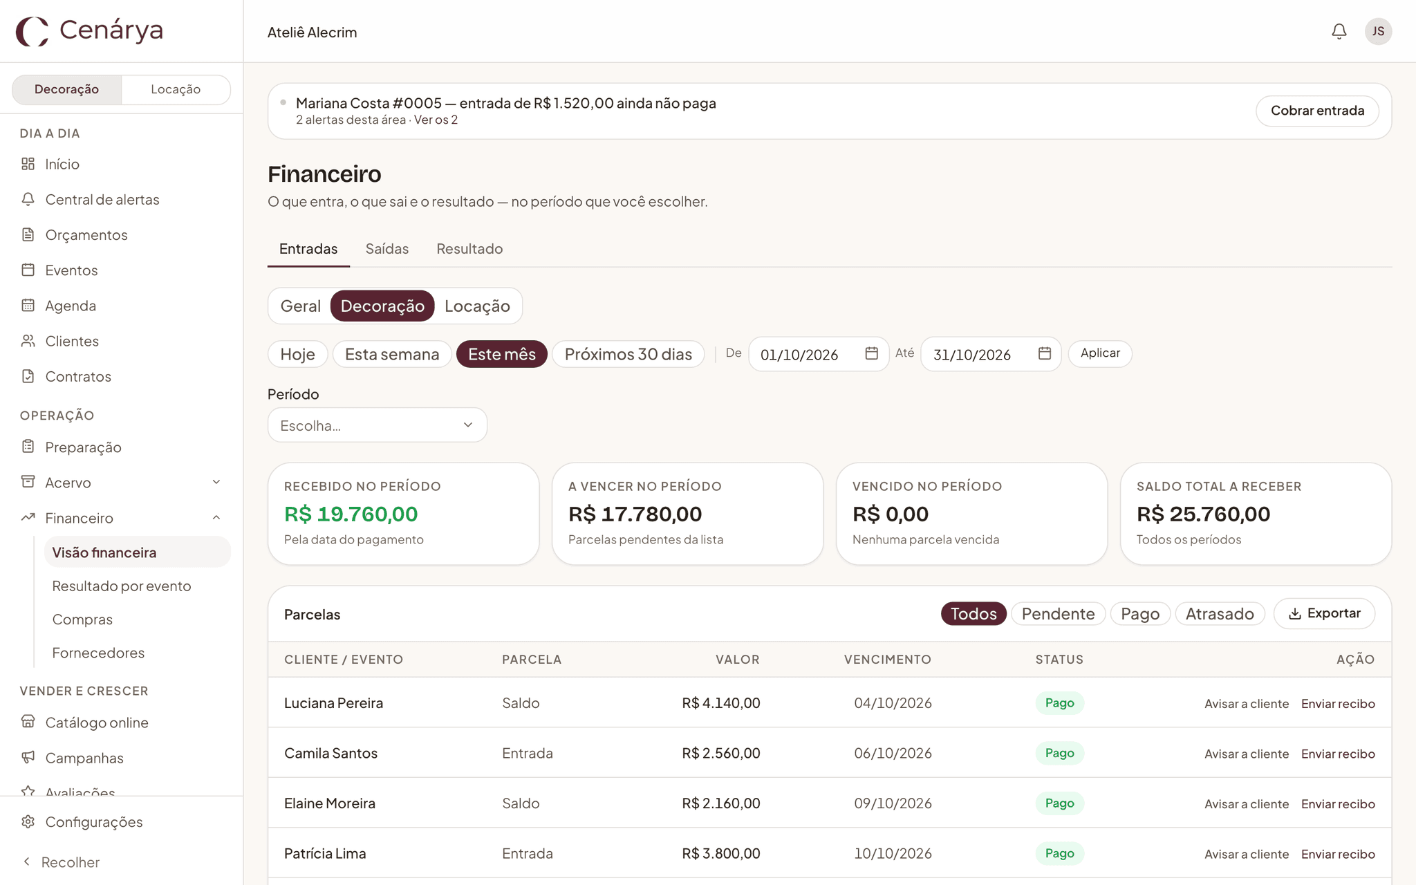1416x885 pixels.
Task: Open calendar picker for De date
Action: coord(871,353)
